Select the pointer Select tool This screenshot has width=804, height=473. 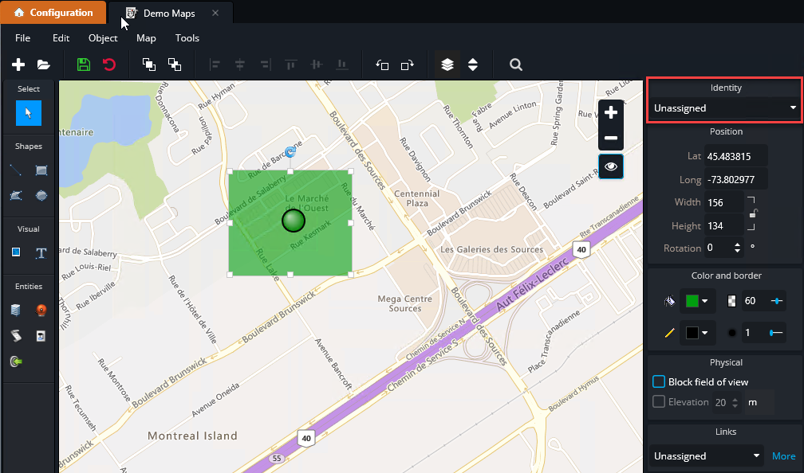28,113
